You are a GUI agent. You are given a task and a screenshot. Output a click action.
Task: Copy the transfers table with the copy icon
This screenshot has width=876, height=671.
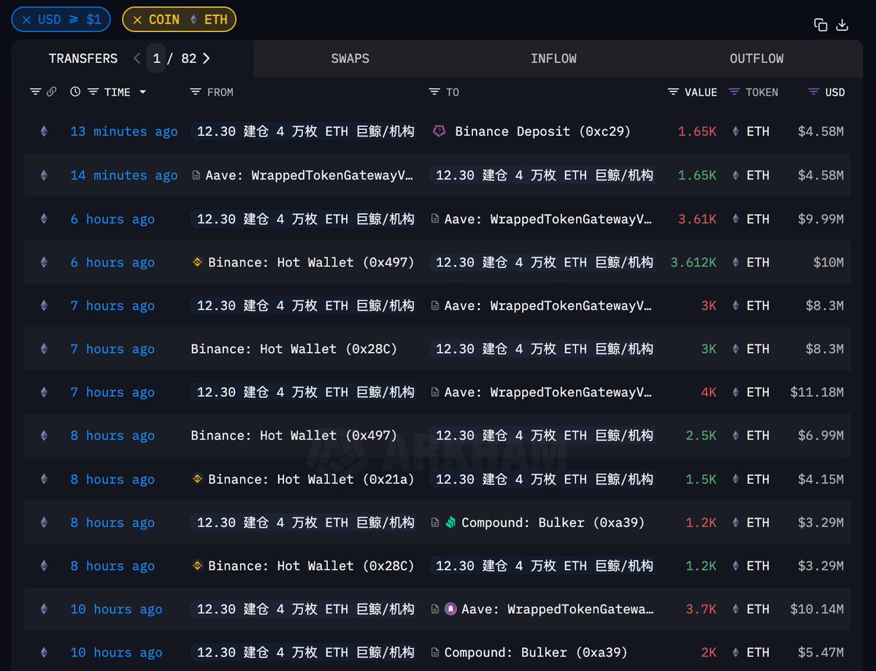(x=821, y=25)
